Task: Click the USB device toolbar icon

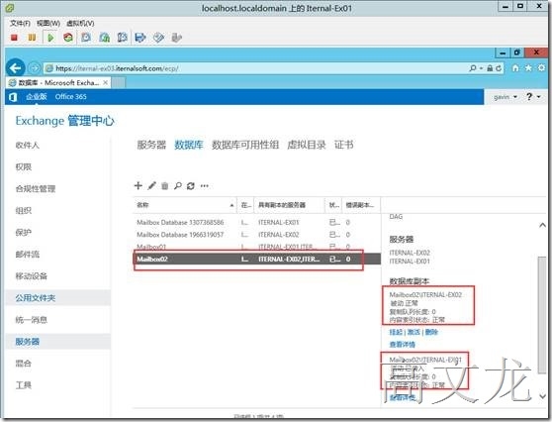Action: 176,38
